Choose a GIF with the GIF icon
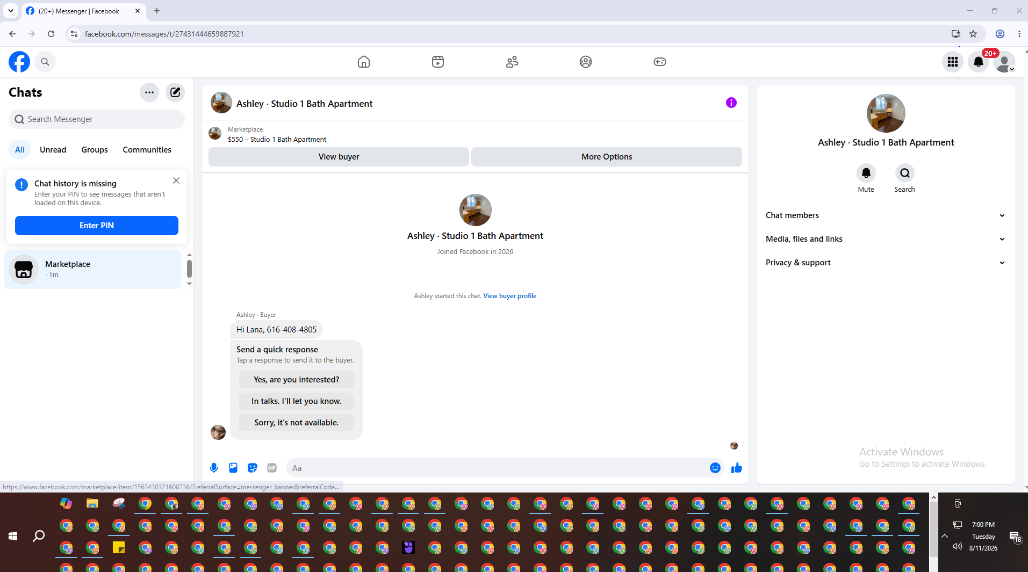 272,468
